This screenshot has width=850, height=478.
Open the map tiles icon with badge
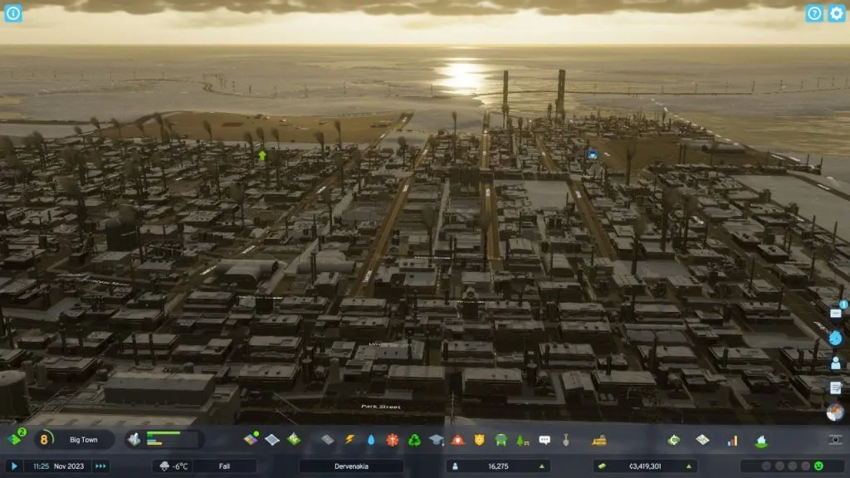pyautogui.click(x=16, y=437)
